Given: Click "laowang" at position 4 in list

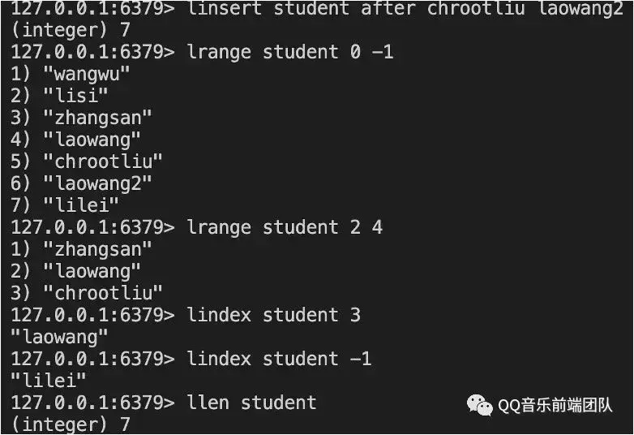Looking at the screenshot, I should (x=92, y=140).
